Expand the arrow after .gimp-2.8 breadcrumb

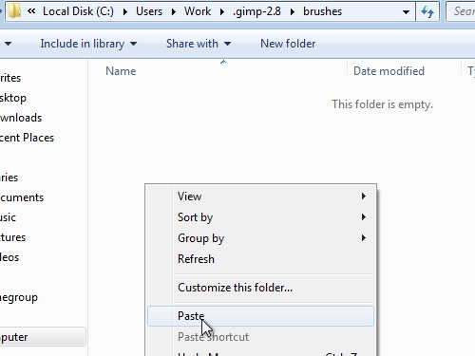tap(293, 12)
